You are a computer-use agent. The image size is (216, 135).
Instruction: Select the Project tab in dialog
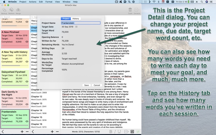pyautogui.click(x=66, y=18)
